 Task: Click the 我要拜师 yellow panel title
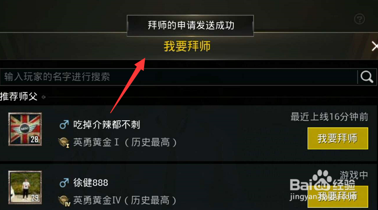[x=187, y=46]
